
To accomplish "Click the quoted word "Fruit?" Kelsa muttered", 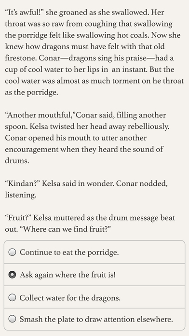I will click(18, 218).
